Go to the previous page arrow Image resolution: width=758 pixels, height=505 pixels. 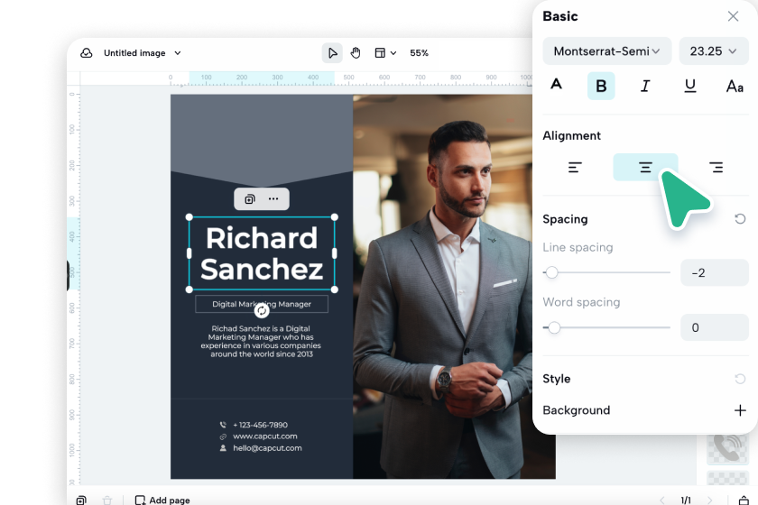click(x=662, y=500)
